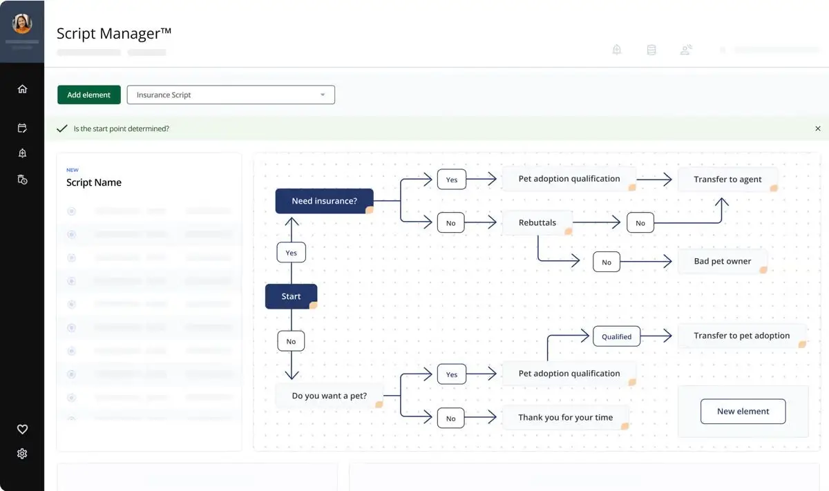Click the user voice icon in header

(686, 50)
